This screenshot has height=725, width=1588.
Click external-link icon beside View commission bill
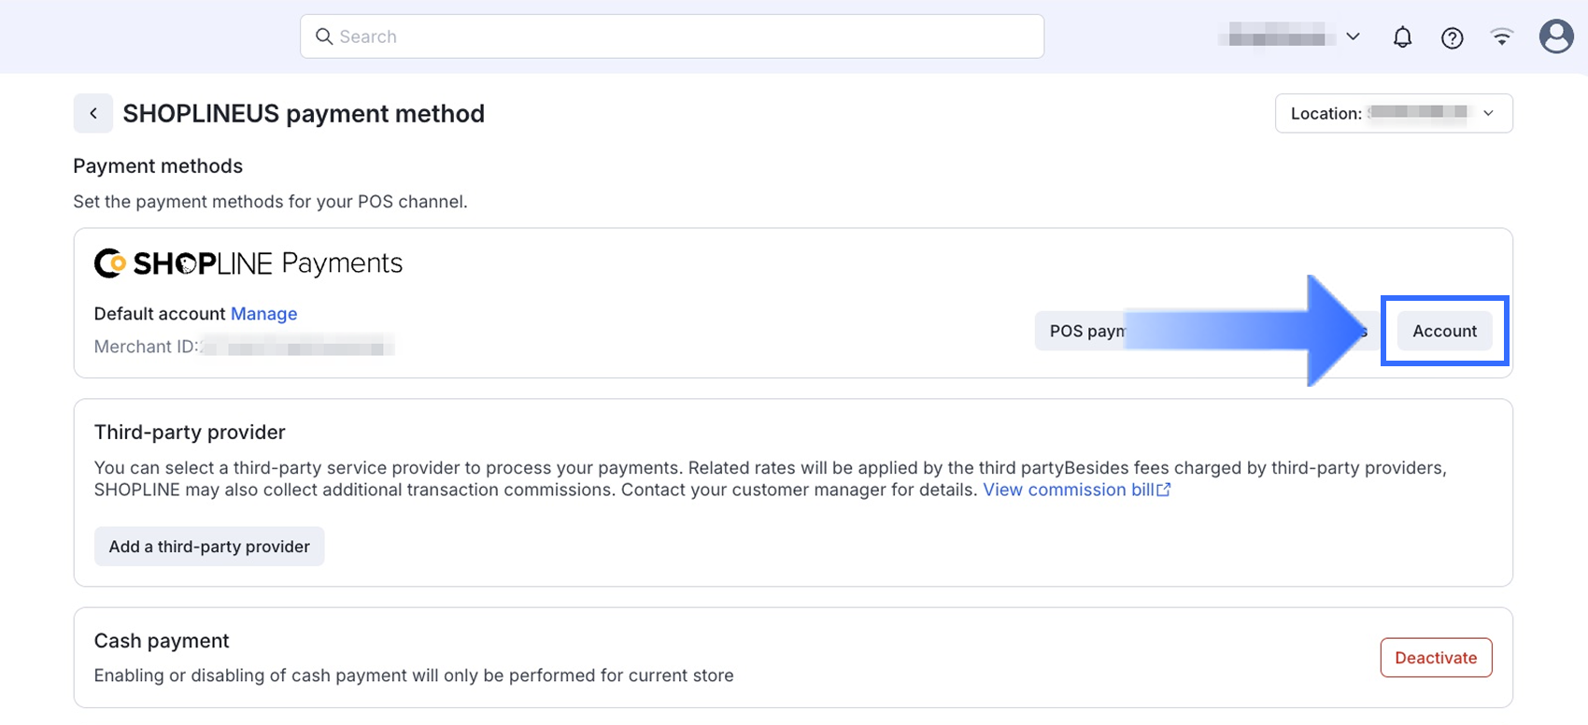(1164, 490)
